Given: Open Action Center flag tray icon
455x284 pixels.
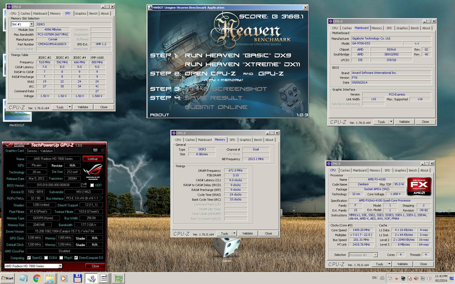Looking at the screenshot, I should point(410,278).
